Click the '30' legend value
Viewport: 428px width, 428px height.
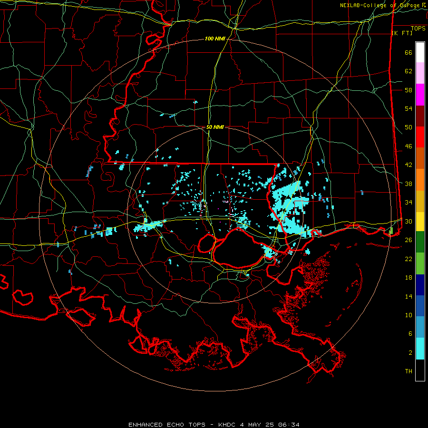pyautogui.click(x=409, y=221)
